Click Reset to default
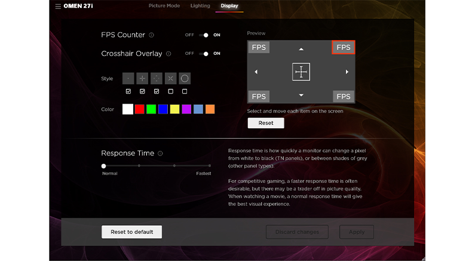This screenshot has width=475, height=261. (132, 232)
